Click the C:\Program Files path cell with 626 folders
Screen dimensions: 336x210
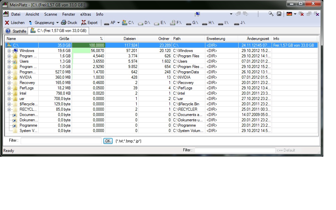188,56
